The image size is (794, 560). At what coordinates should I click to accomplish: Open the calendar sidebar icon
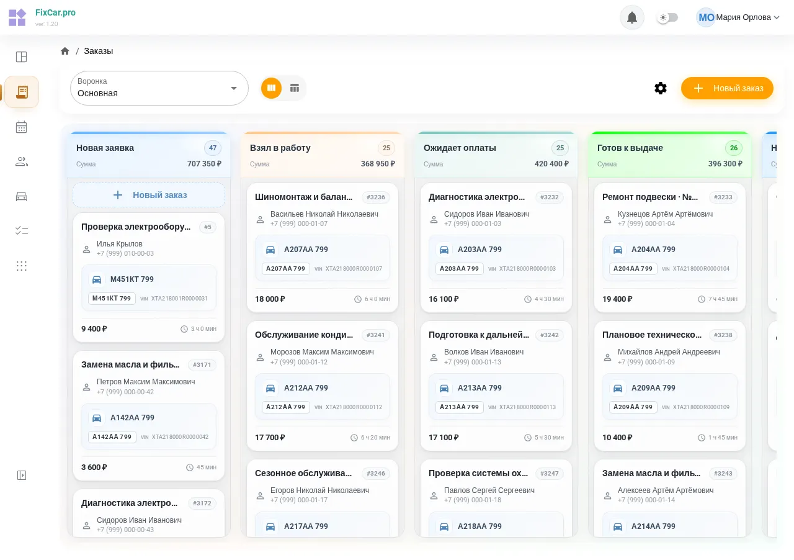click(x=22, y=127)
